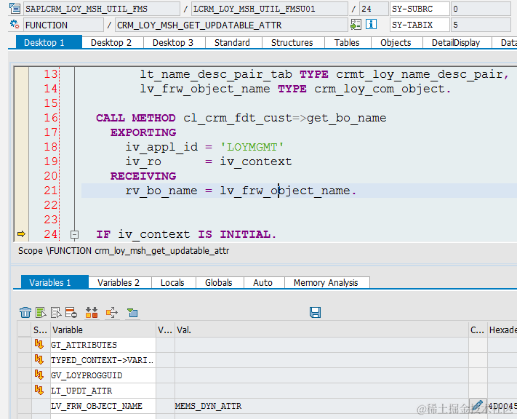Click the TYPED_CONTEXT->VARI variable cell

click(x=103, y=360)
